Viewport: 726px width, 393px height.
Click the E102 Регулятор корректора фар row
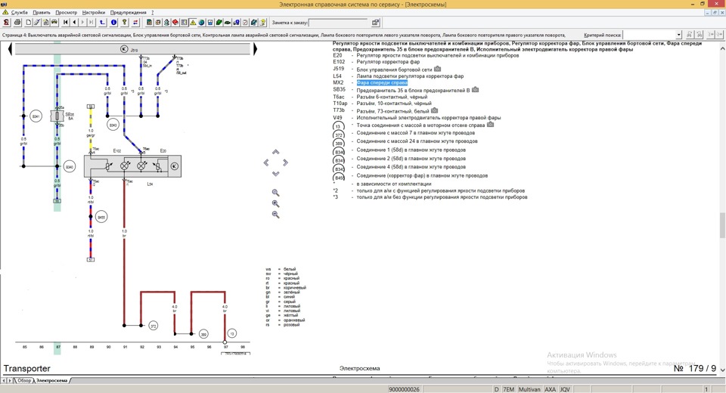[377, 62]
